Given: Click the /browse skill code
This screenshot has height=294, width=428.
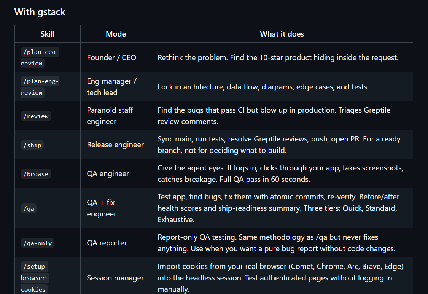Looking at the screenshot, I should pyautogui.click(x=36, y=174).
